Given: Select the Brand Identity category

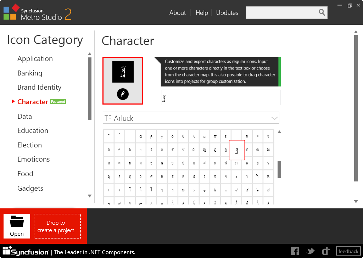Looking at the screenshot, I should click(39, 87).
